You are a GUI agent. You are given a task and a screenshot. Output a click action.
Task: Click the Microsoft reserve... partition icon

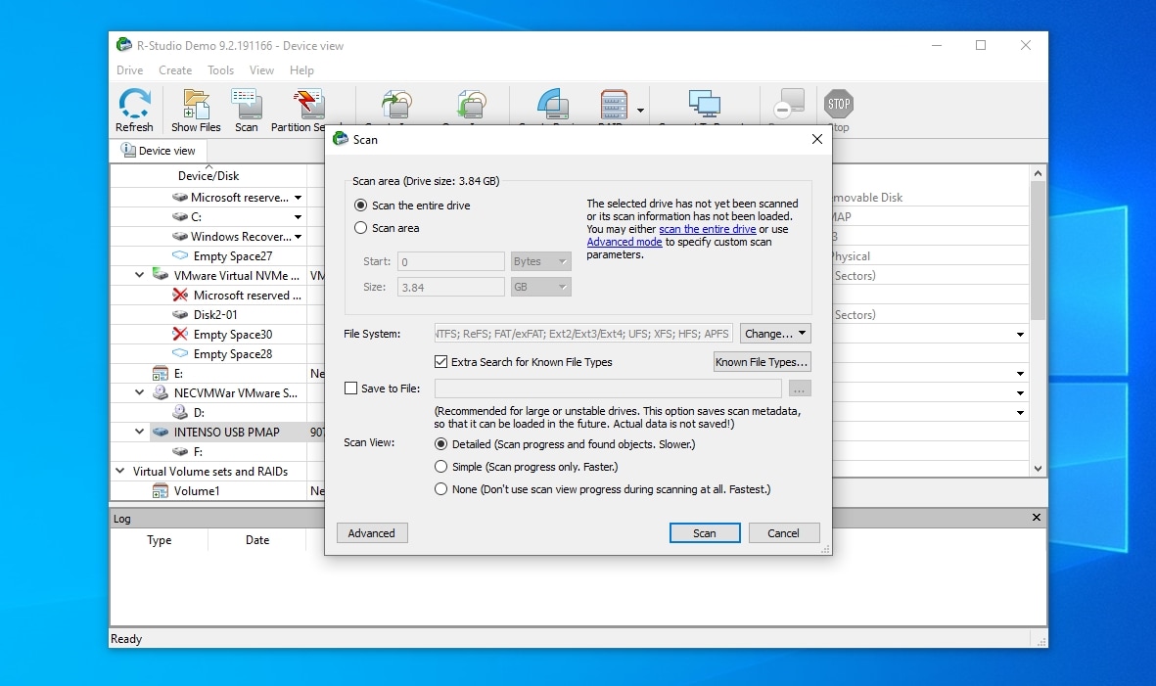tap(180, 198)
